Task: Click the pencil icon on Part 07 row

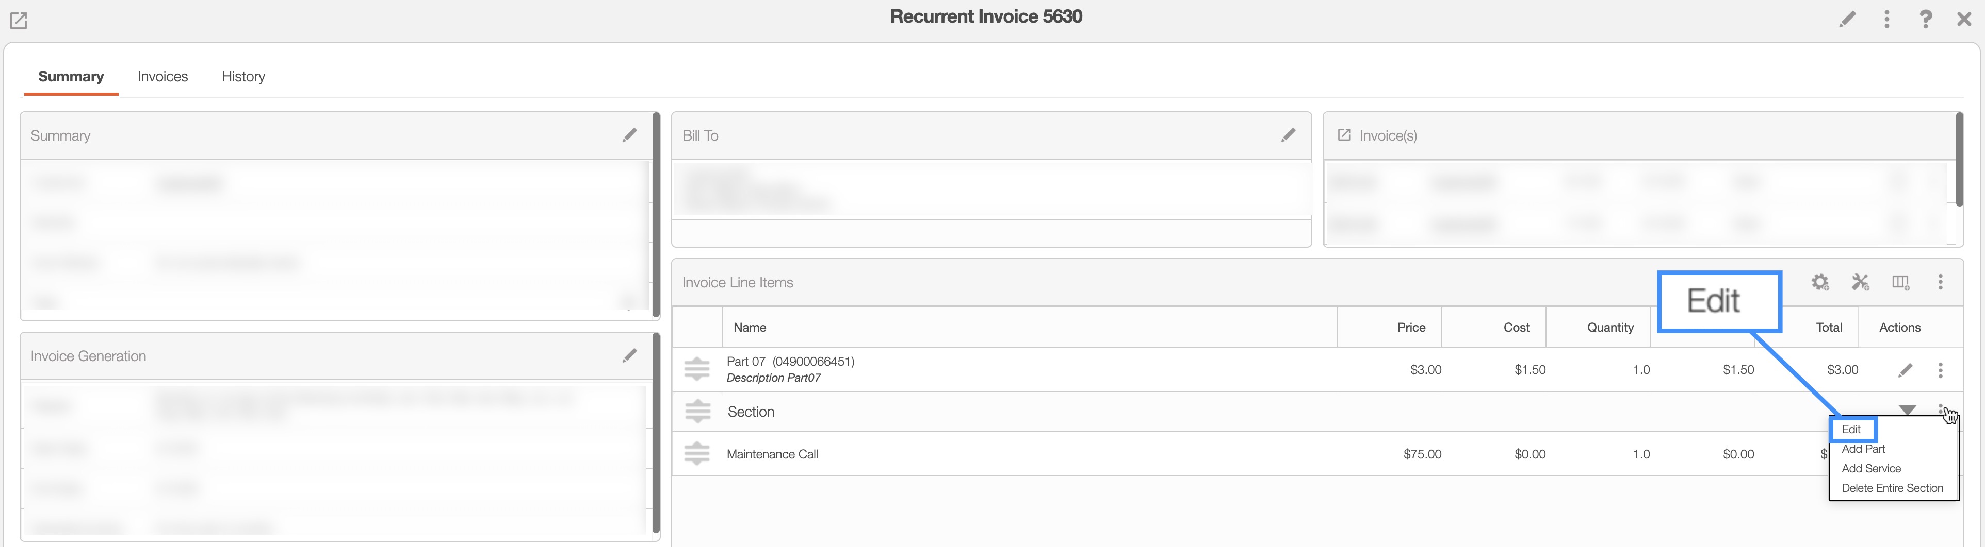Action: 1905,371
